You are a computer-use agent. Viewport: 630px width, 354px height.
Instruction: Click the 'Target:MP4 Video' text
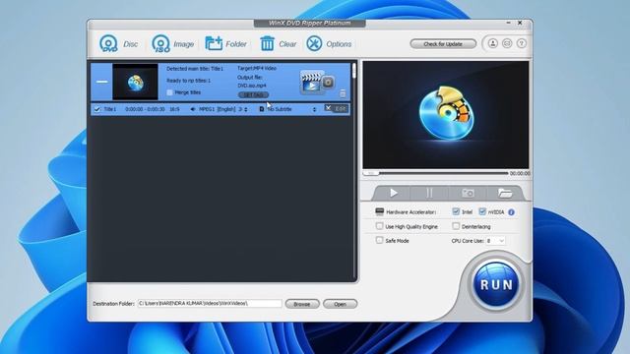coord(257,68)
